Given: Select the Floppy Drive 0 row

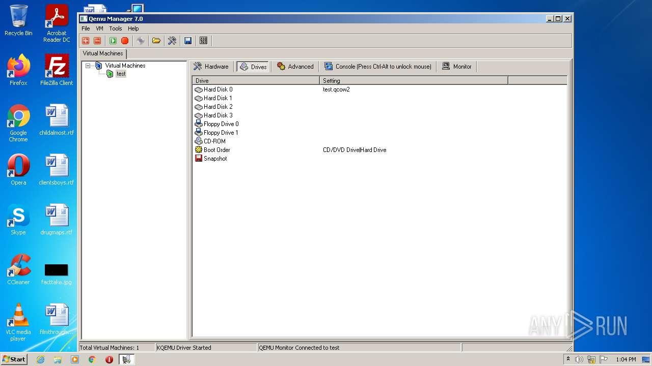Looking at the screenshot, I should pos(379,124).
